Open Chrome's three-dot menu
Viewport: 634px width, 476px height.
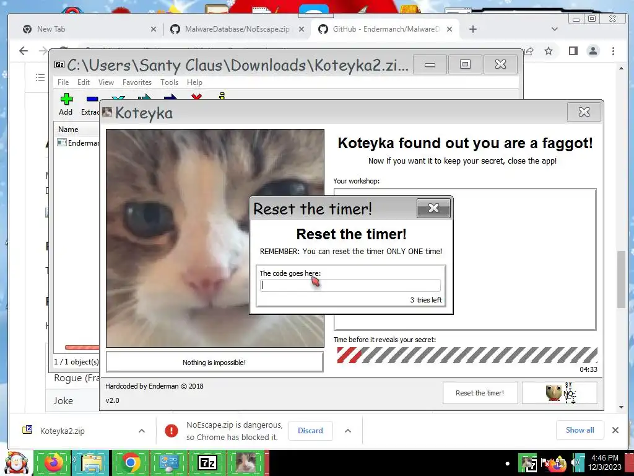pos(614,51)
